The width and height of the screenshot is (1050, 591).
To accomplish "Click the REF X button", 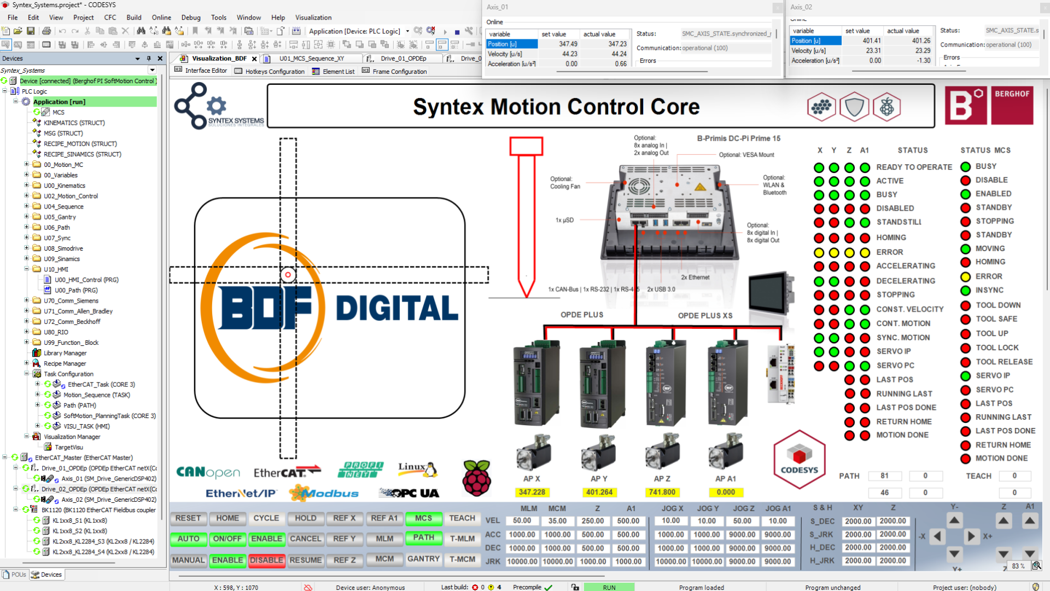I will [x=345, y=518].
